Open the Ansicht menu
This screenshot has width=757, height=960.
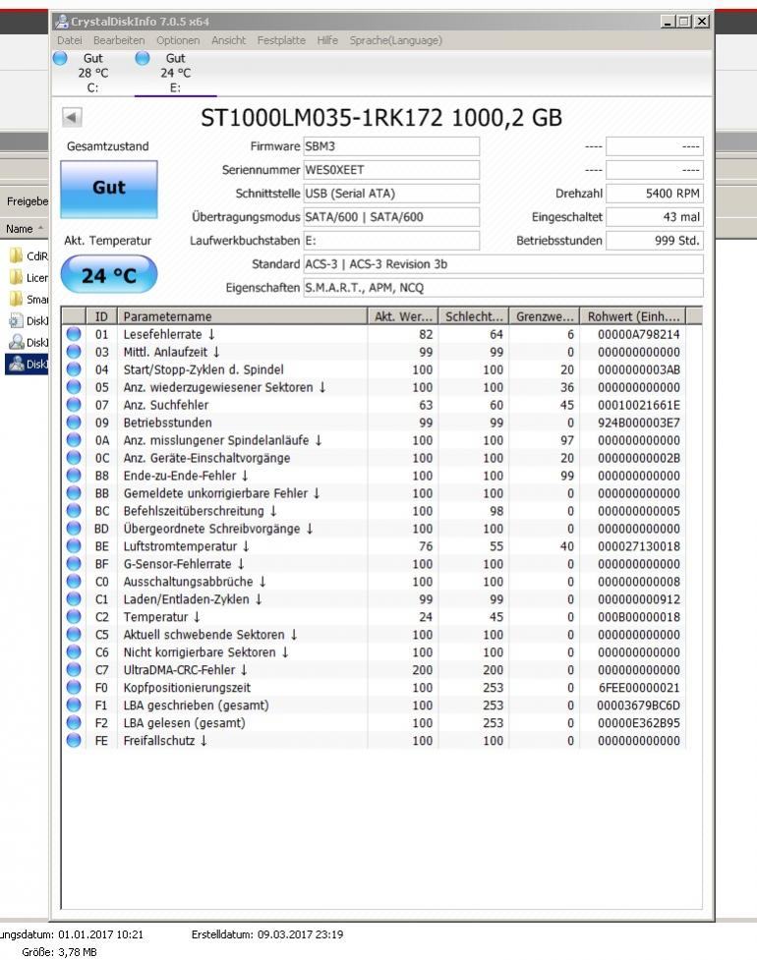(x=228, y=40)
